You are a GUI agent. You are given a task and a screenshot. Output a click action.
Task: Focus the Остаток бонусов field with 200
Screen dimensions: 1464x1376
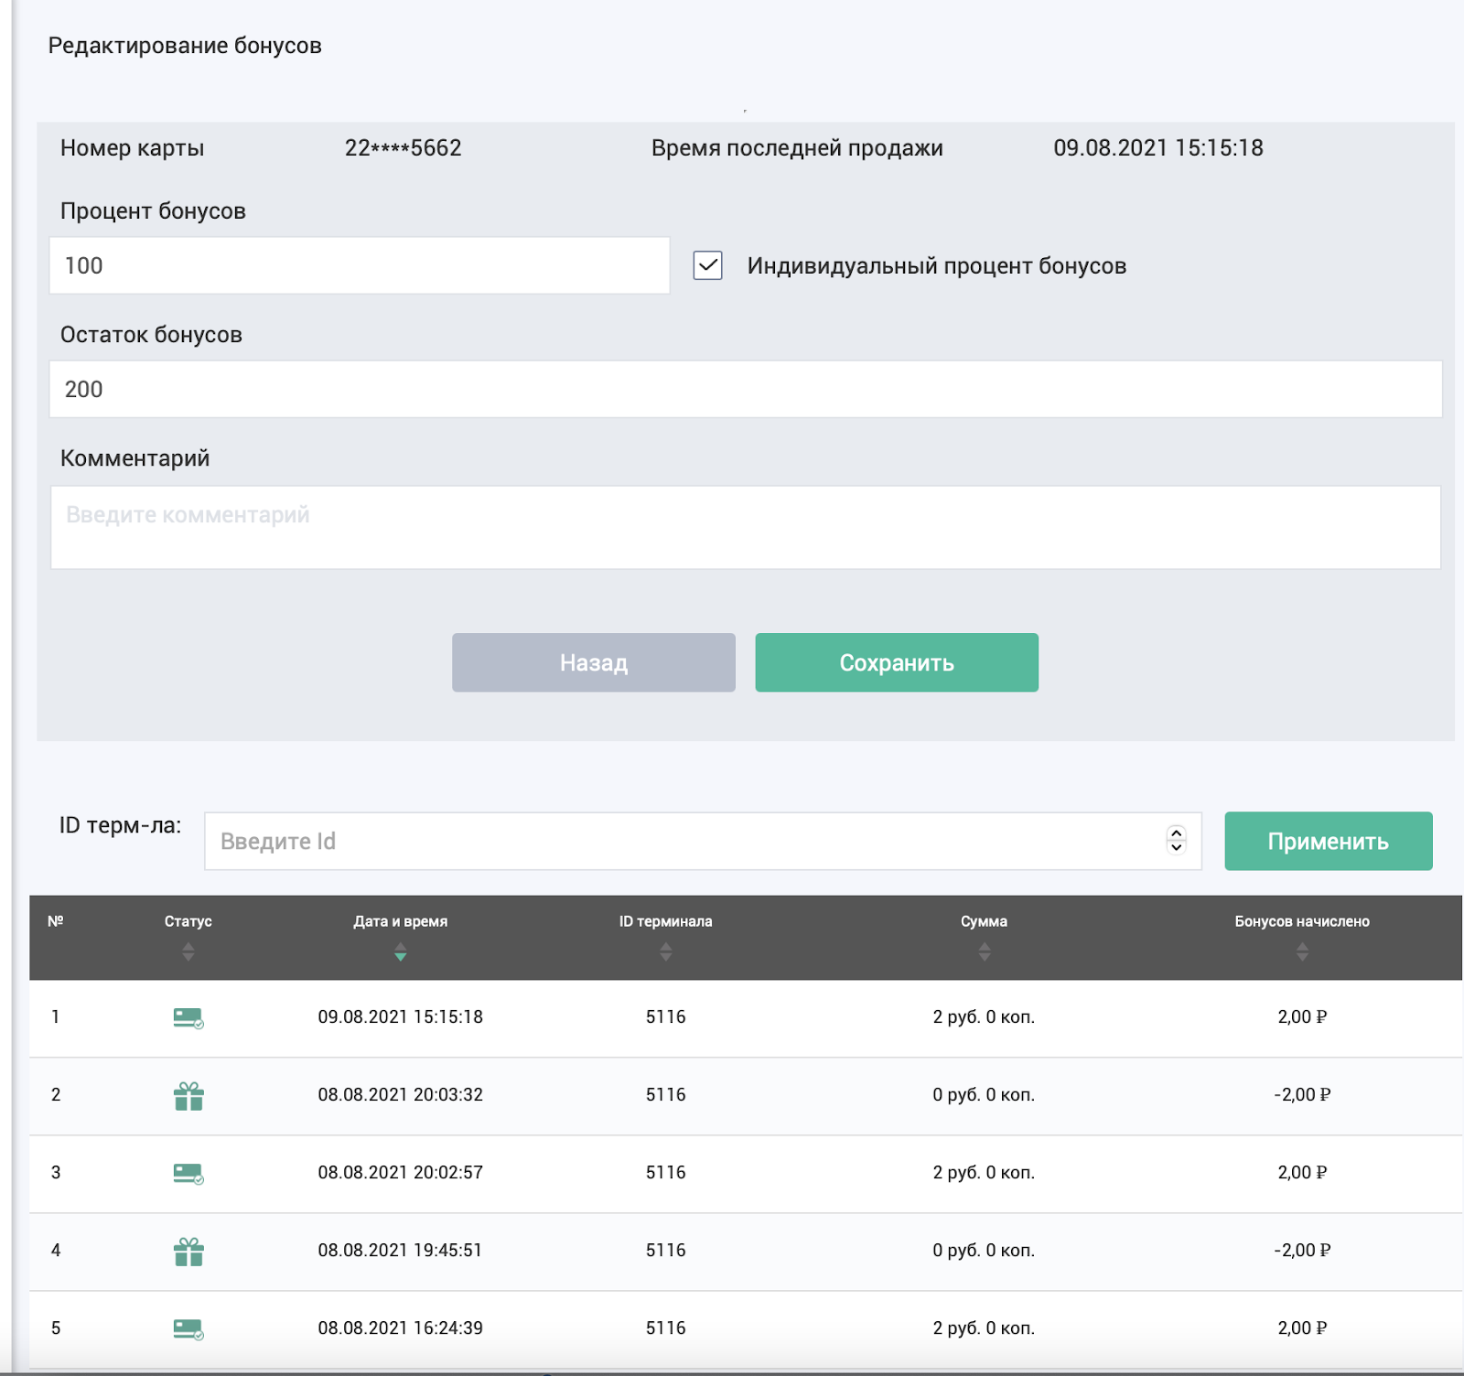click(x=746, y=389)
